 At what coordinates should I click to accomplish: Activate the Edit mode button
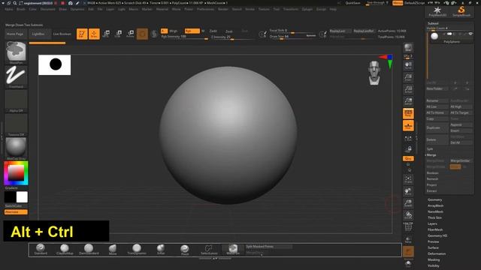(x=82, y=34)
